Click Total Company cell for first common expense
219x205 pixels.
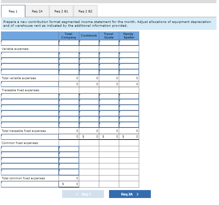[x=69, y=149]
